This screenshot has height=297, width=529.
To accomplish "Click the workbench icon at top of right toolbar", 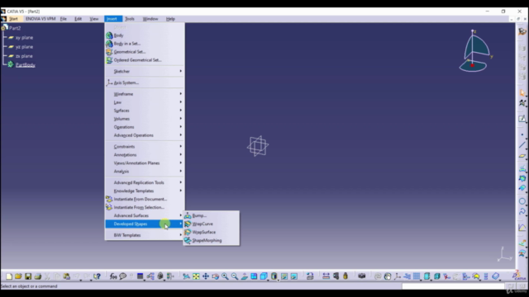I will (x=522, y=31).
